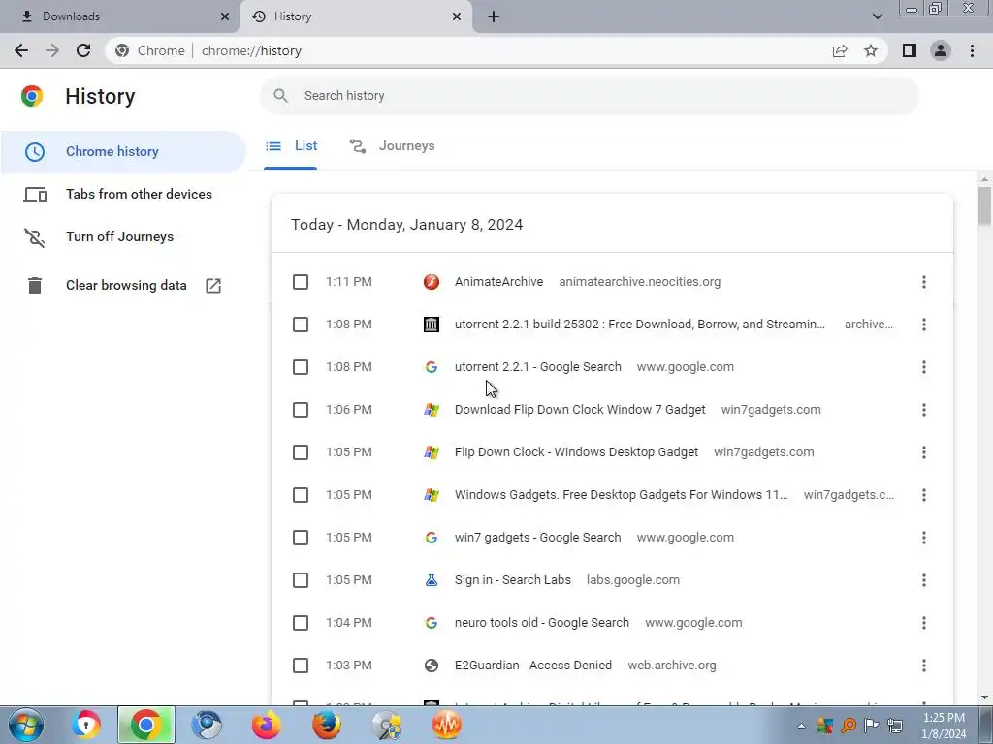
Task: Open E2Guardian - Access Denied link
Action: (x=533, y=666)
